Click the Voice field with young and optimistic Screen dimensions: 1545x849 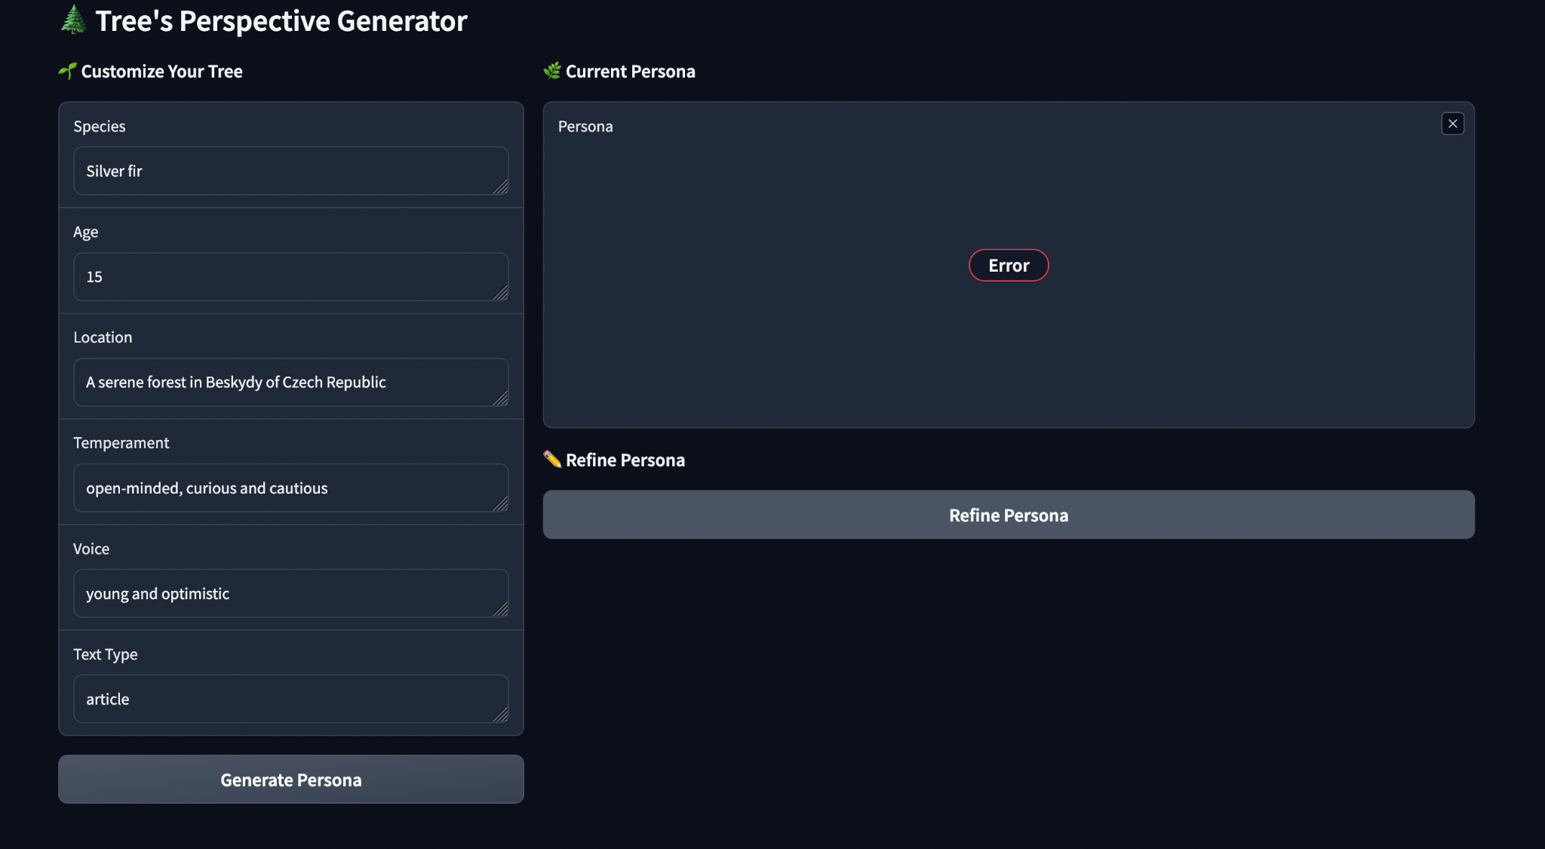tap(290, 594)
